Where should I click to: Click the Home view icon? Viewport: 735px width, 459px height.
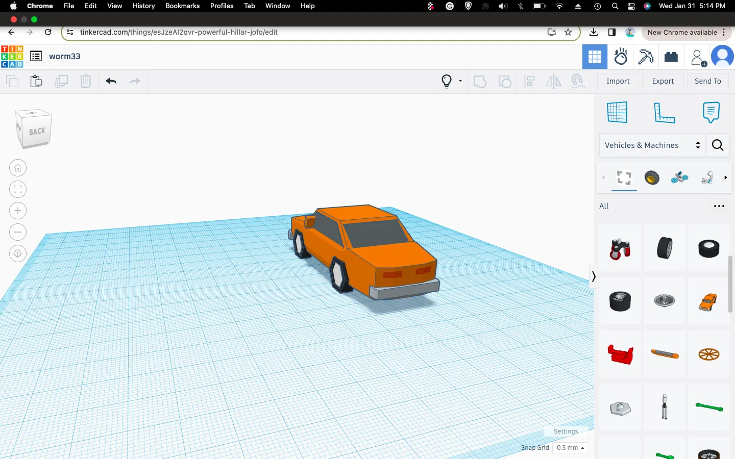pyautogui.click(x=18, y=168)
